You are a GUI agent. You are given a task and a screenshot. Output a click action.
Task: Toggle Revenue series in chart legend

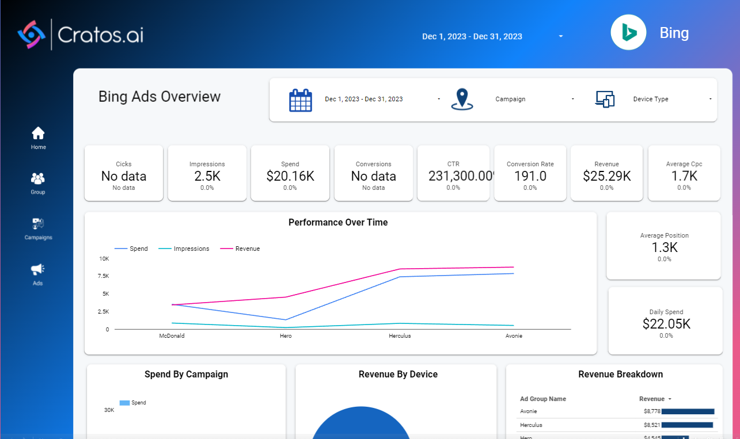(x=240, y=249)
